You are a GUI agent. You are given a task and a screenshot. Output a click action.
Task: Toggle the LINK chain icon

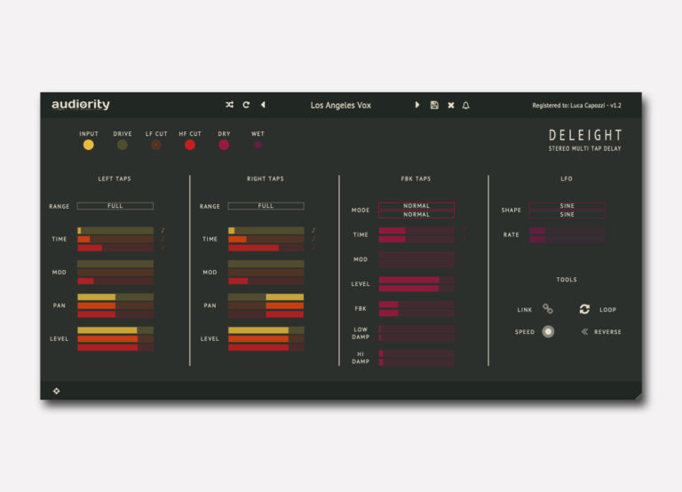coord(548,309)
